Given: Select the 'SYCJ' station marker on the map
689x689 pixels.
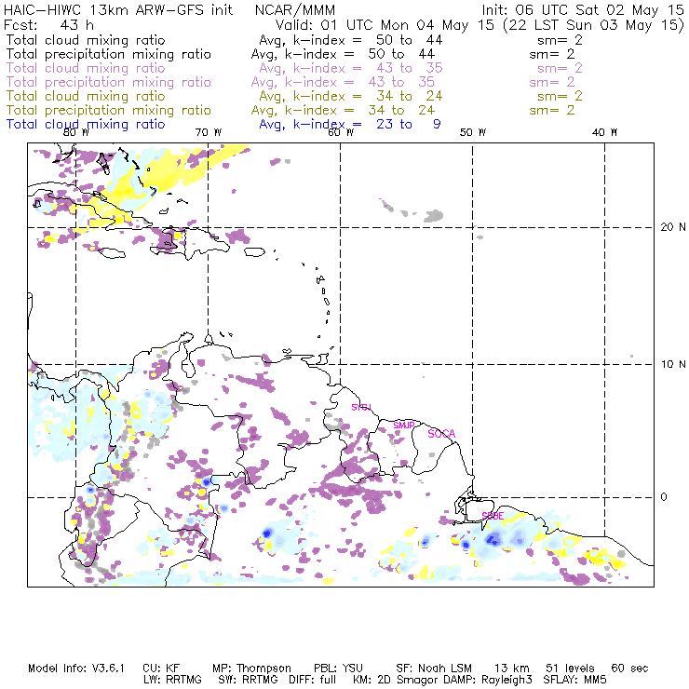Looking at the screenshot, I should point(361,407).
